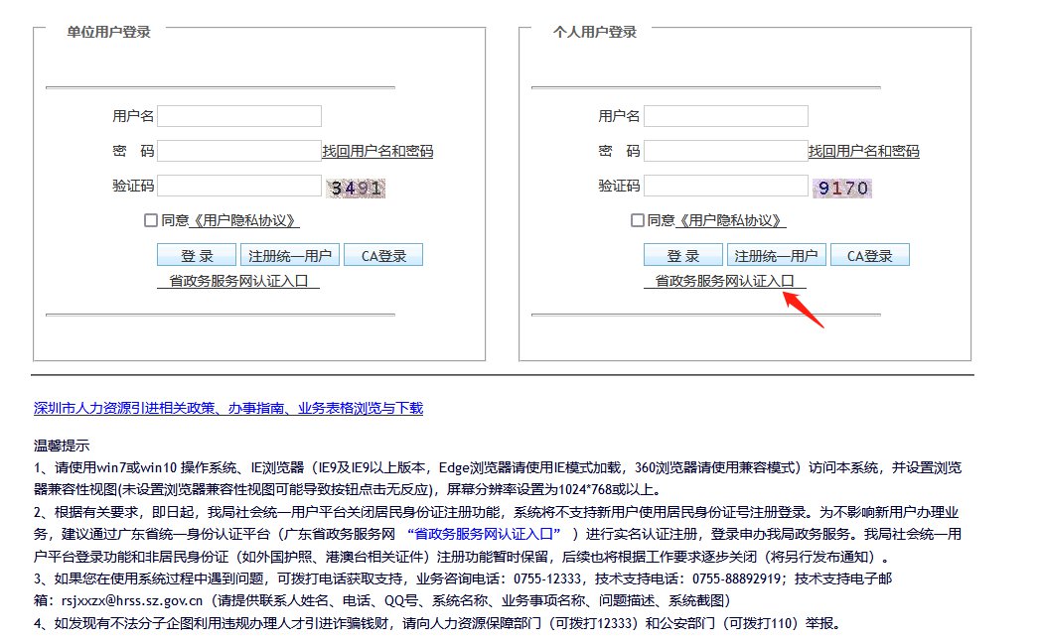Click the blue “省政务服务网认证入口” text in tips

click(484, 534)
